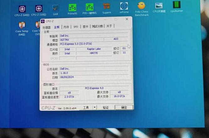This screenshot has height=138, width=209.
Task: Open the Superπ desktop icon
Action: [106, 8]
